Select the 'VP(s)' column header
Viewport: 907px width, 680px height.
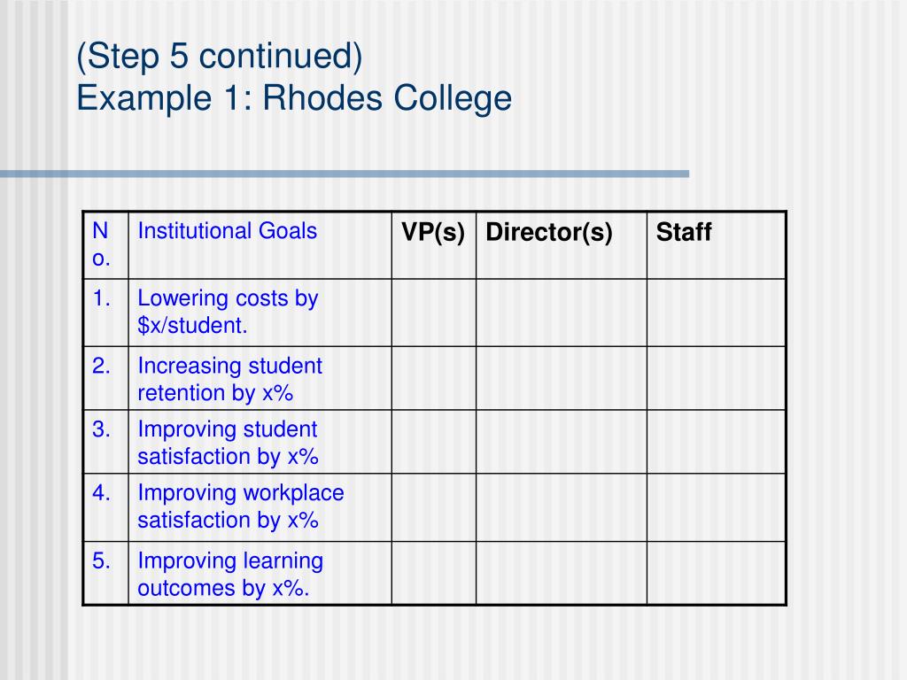pyautogui.click(x=434, y=245)
